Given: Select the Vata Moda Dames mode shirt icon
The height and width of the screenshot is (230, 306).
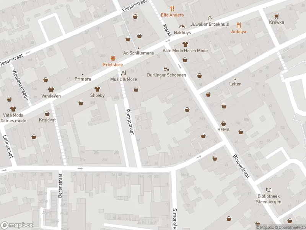Looking at the screenshot, I should 13,109.
